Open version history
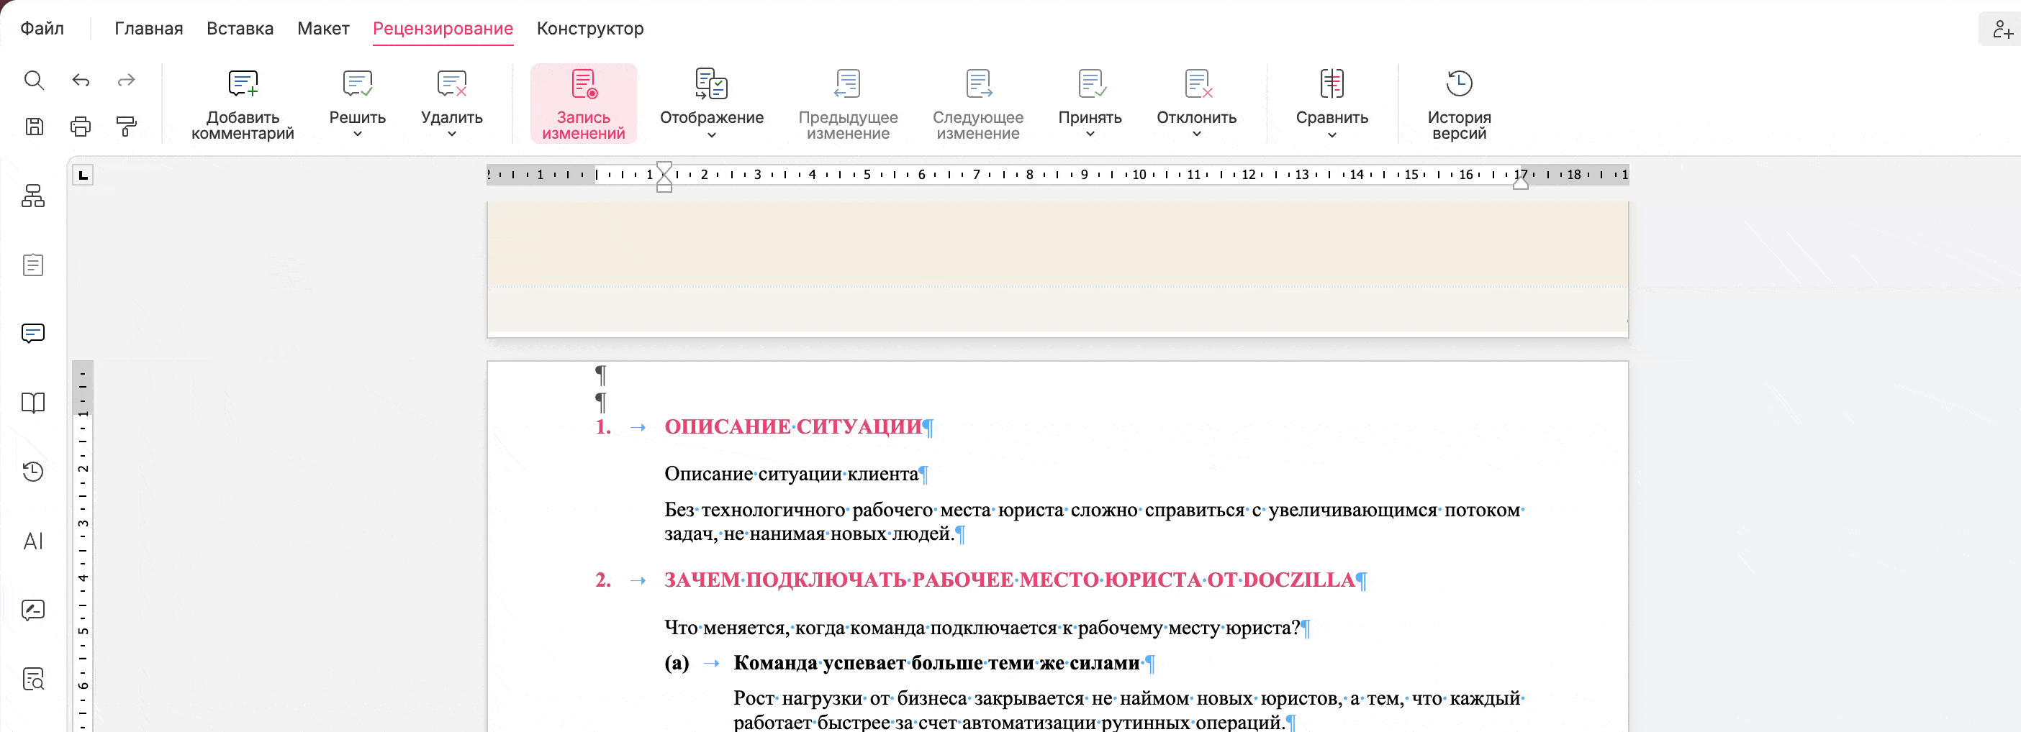Screen dimensions: 2021x732 (1460, 104)
